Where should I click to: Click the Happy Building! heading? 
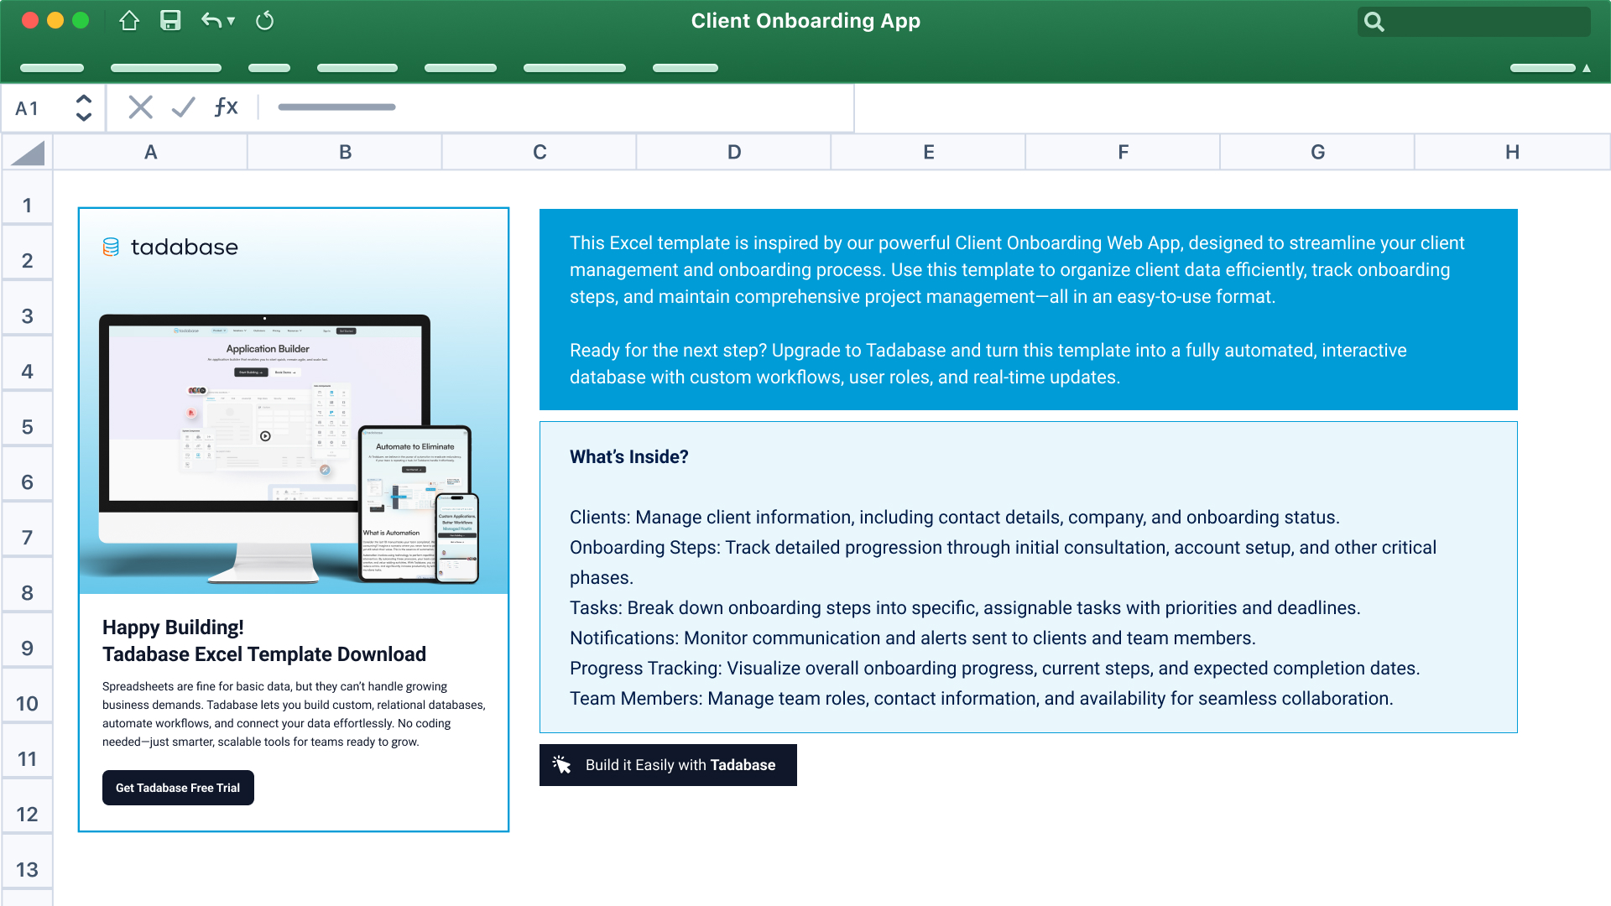[x=173, y=627]
